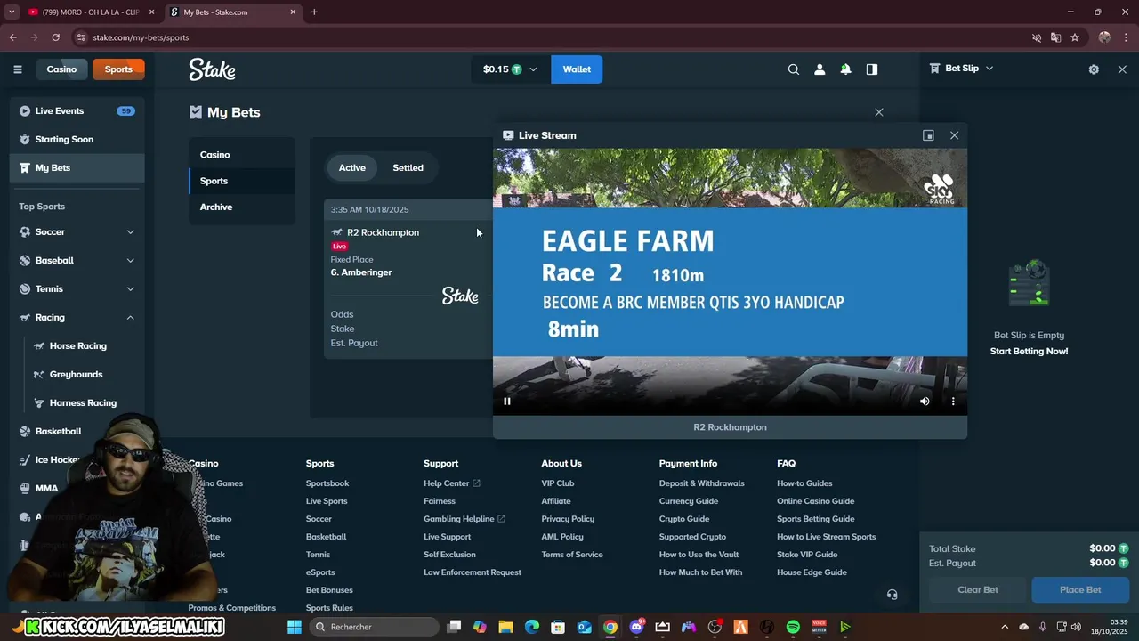Open Windows Start menu
Viewport: 1139px width, 641px height.
(x=295, y=627)
